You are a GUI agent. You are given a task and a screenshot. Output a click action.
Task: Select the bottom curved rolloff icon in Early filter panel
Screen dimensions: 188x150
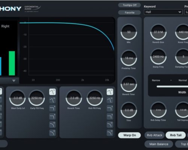pyautogui.click(x=52, y=133)
